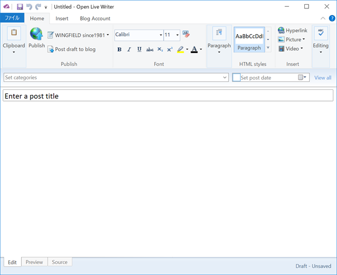Screen dimensions: 337x275
Task: Apply strikethrough formatting
Action: (x=150, y=49)
